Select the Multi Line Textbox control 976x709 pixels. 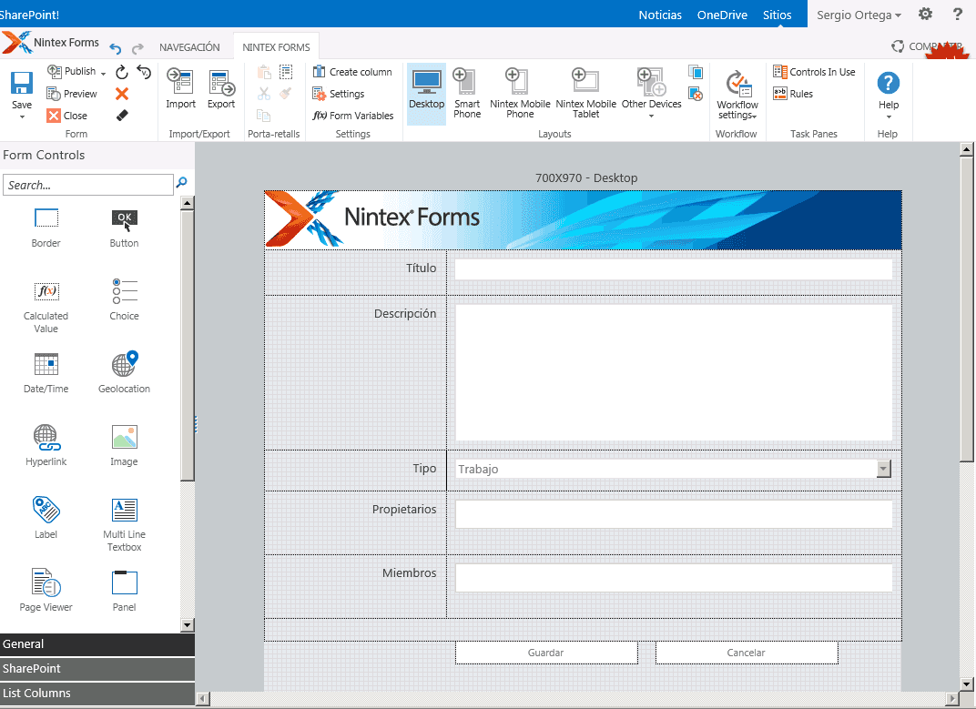tap(124, 525)
